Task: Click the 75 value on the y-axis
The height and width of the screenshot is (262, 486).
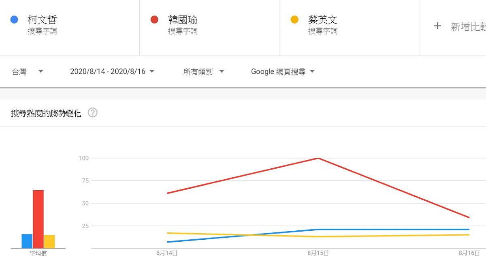Action: pyautogui.click(x=85, y=181)
